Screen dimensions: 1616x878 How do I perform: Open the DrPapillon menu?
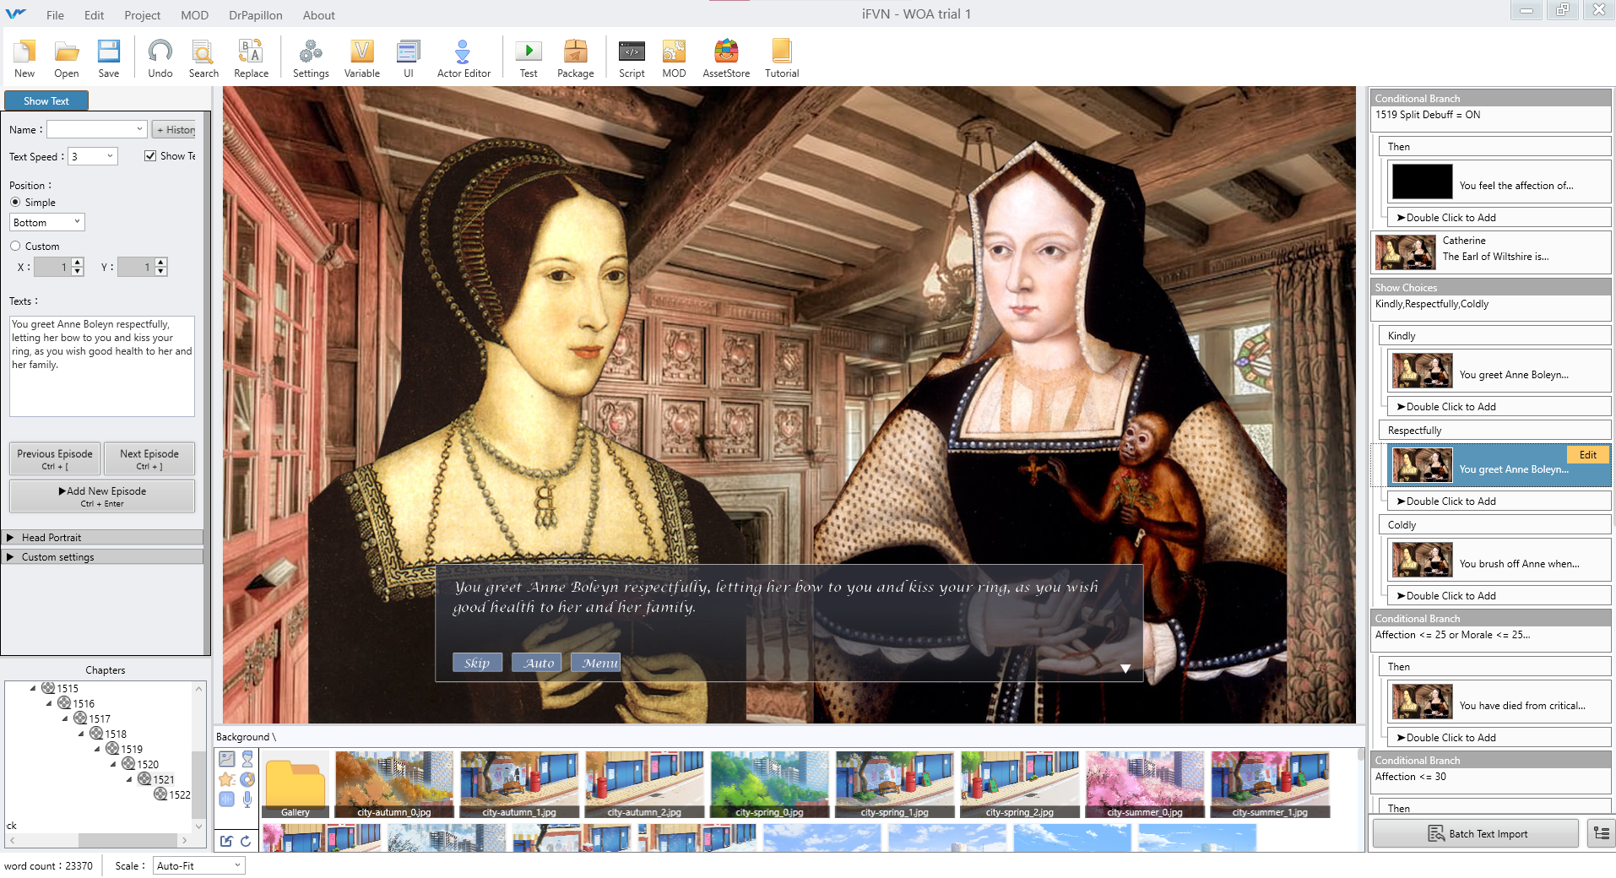tap(256, 15)
